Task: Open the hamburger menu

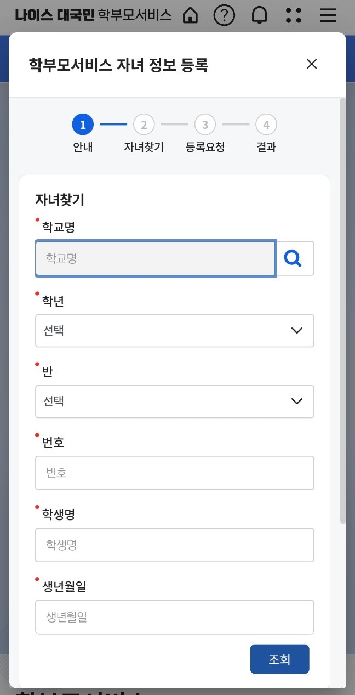Action: [x=328, y=15]
